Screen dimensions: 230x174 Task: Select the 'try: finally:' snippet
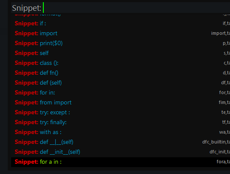coord(121,122)
